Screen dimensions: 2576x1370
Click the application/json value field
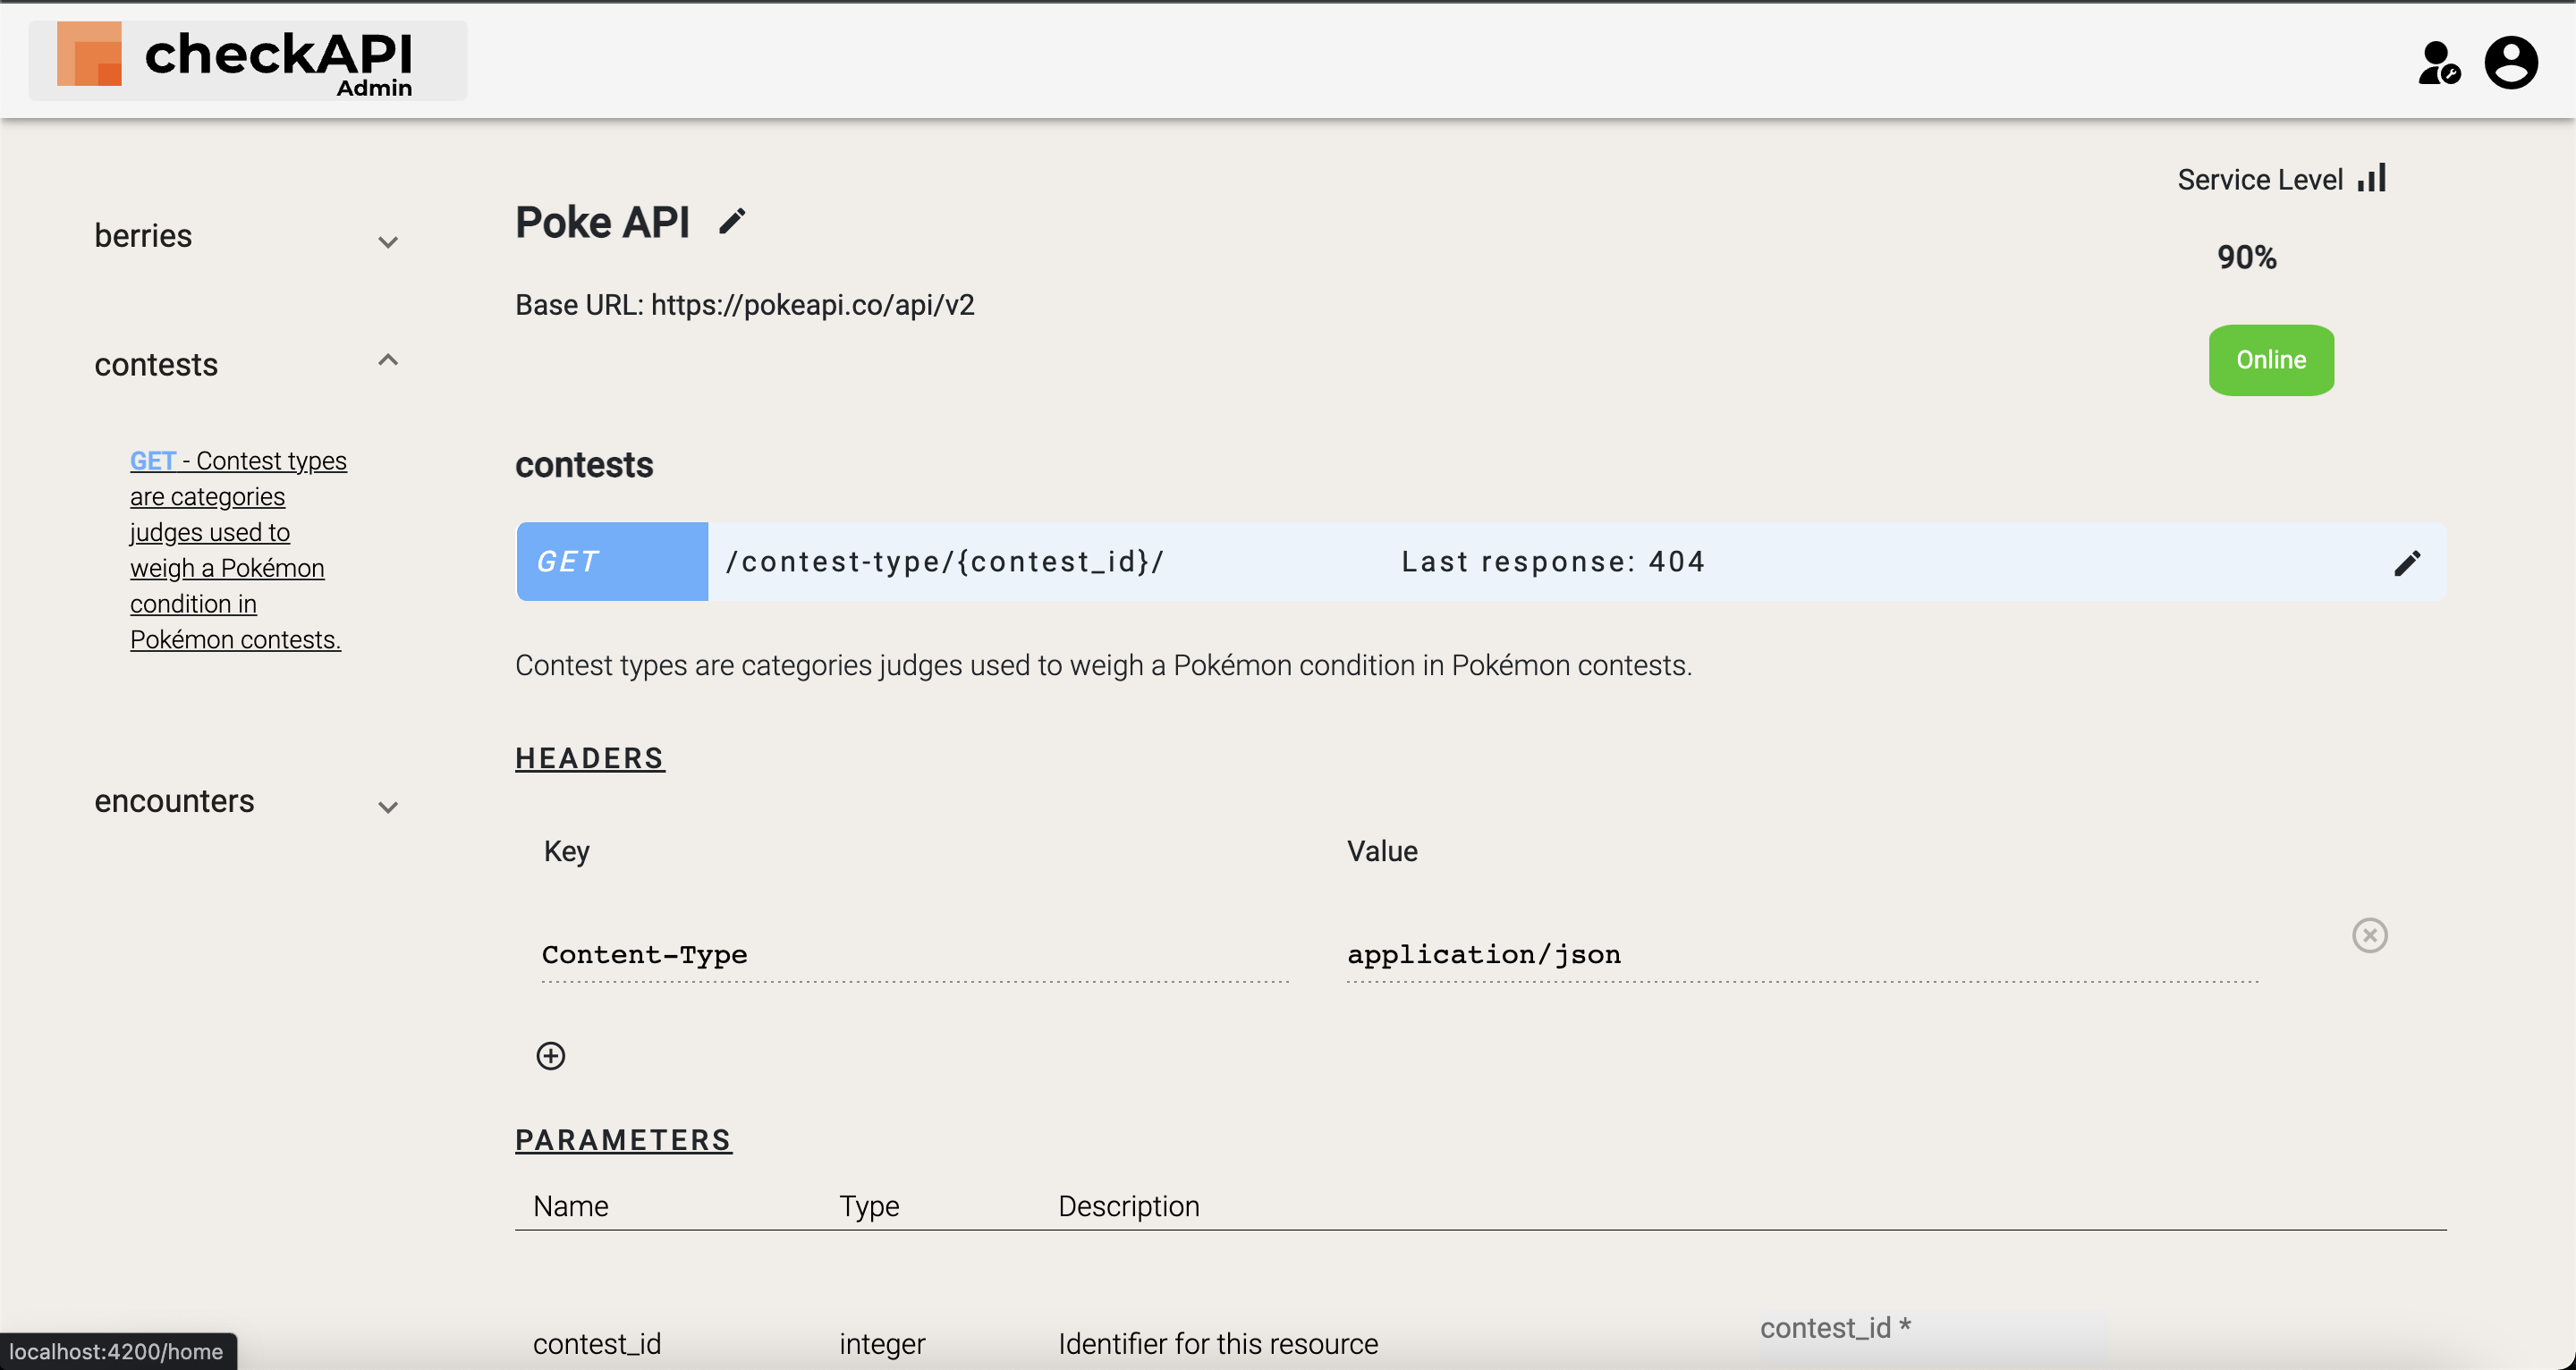(x=1802, y=955)
